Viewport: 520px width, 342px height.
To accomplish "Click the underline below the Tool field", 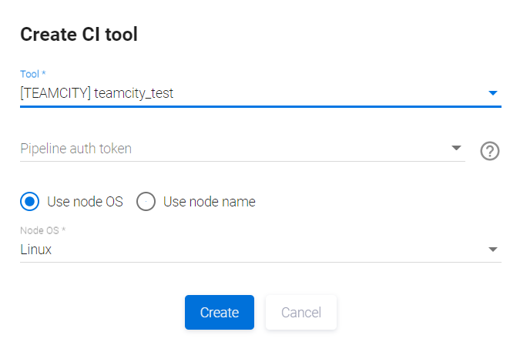I will pos(260,106).
